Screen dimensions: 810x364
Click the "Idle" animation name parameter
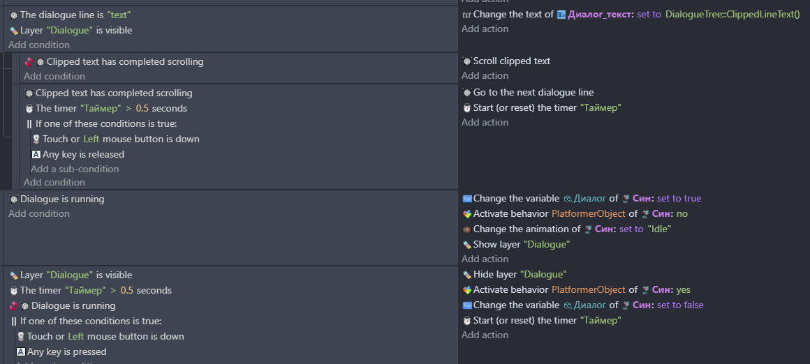point(659,229)
